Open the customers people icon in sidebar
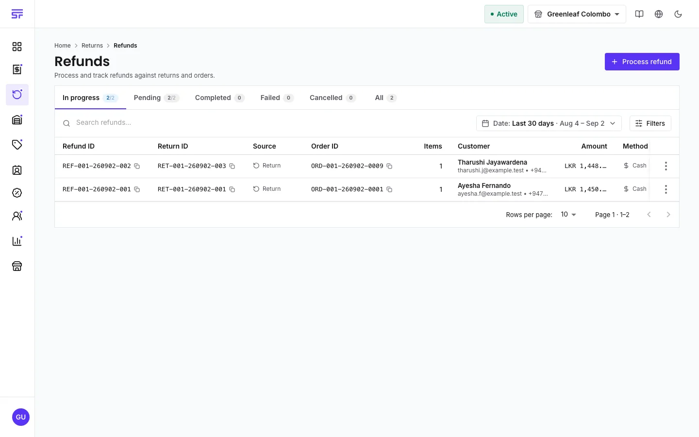The image size is (699, 437). [x=17, y=216]
